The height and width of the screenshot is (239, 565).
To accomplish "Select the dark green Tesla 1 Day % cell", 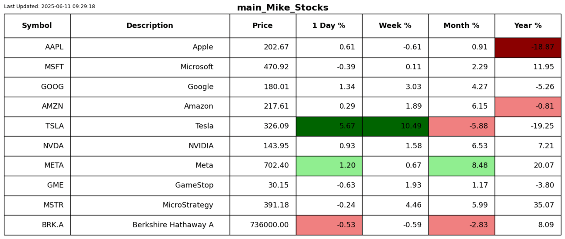I will coord(329,126).
